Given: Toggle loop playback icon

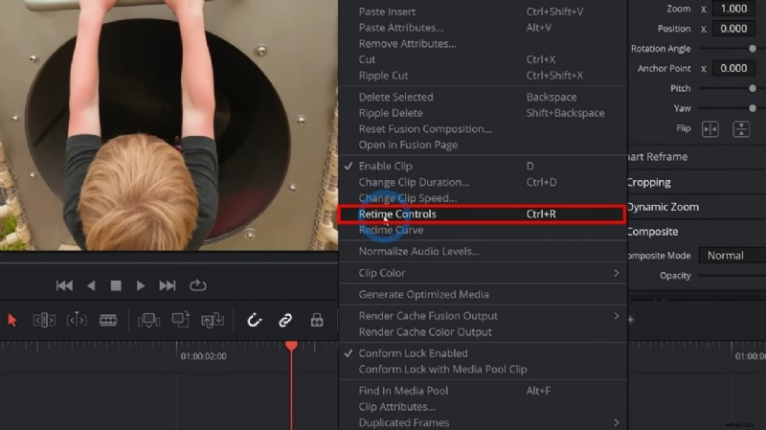Looking at the screenshot, I should (198, 285).
